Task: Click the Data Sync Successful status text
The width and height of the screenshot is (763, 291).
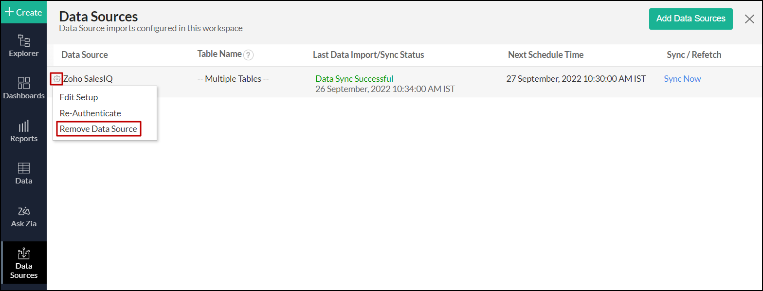Action: (x=354, y=79)
